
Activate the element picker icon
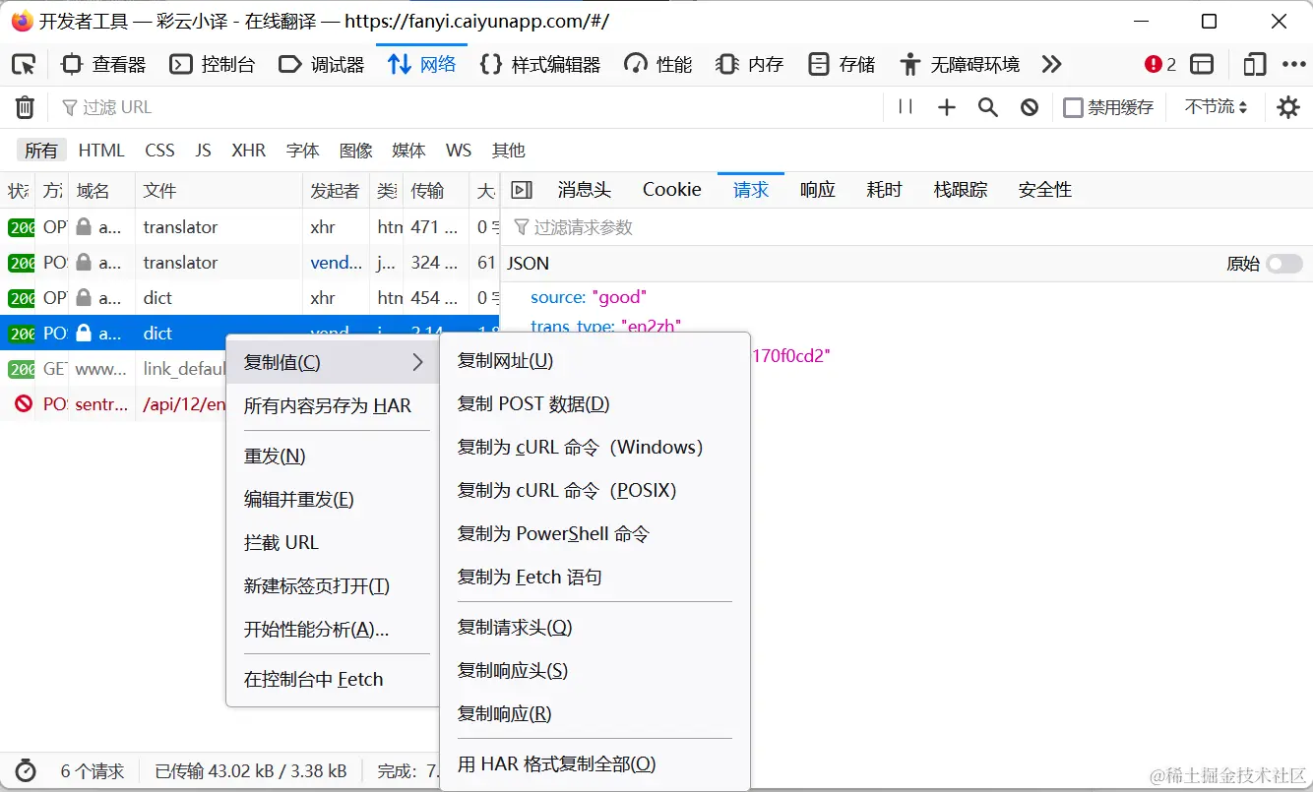coord(24,65)
